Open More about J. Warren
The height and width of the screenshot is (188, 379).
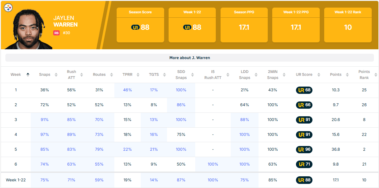coord(189,58)
